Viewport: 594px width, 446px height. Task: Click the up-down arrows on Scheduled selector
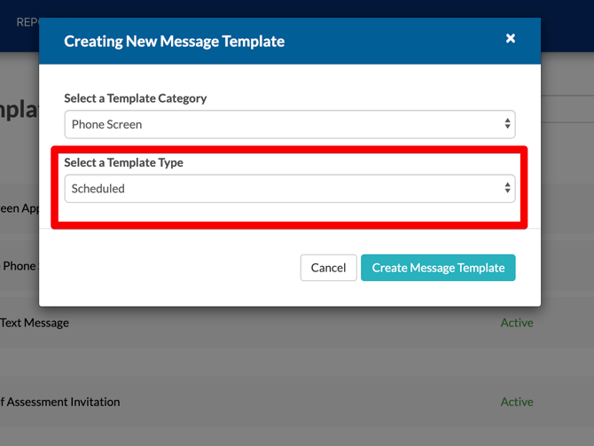pyautogui.click(x=507, y=188)
